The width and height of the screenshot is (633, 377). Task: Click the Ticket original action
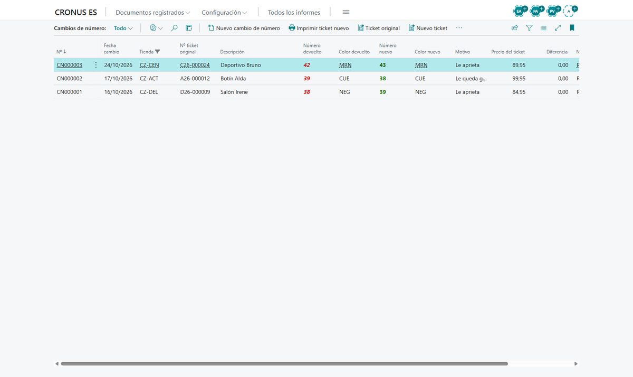click(x=379, y=28)
